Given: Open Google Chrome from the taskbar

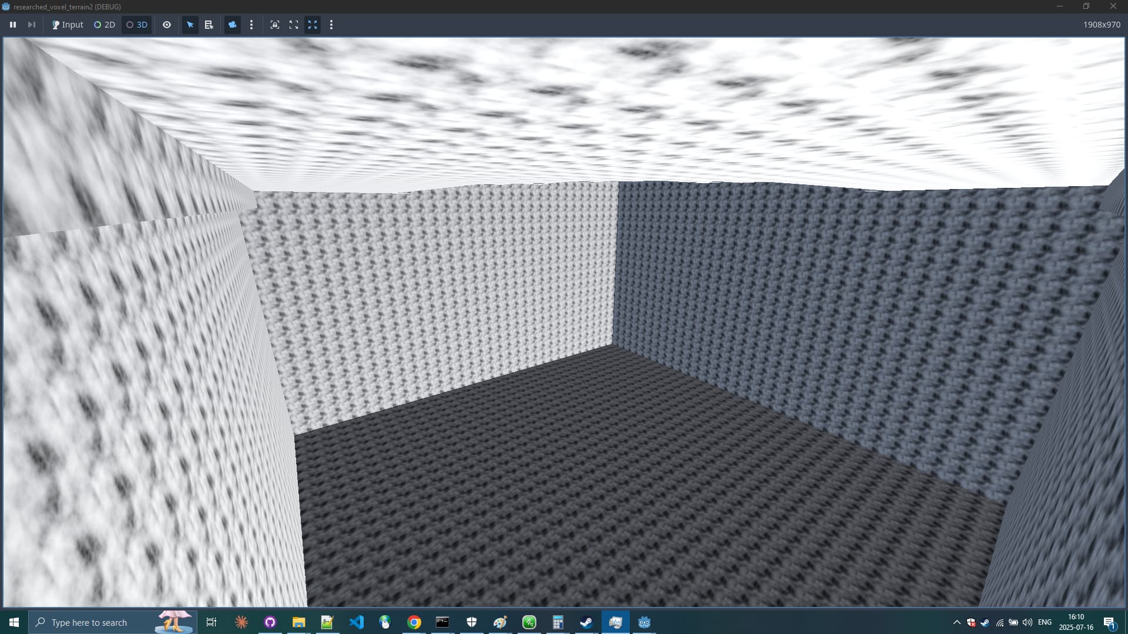Looking at the screenshot, I should (x=414, y=622).
